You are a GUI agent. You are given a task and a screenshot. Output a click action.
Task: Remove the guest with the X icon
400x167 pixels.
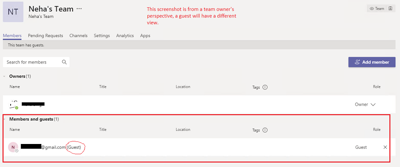pyautogui.click(x=385, y=147)
